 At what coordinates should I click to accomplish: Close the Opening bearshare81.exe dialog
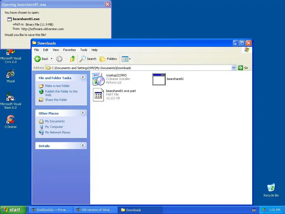pyautogui.click(x=107, y=4)
